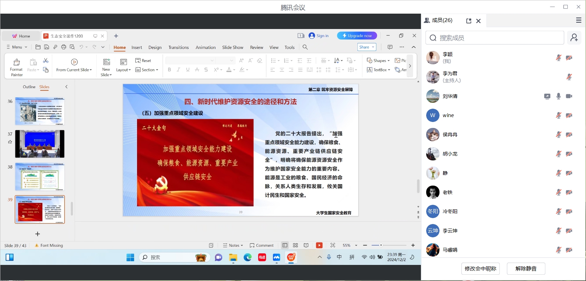Pop out the members panel
The width and height of the screenshot is (586, 281).
pos(469,21)
